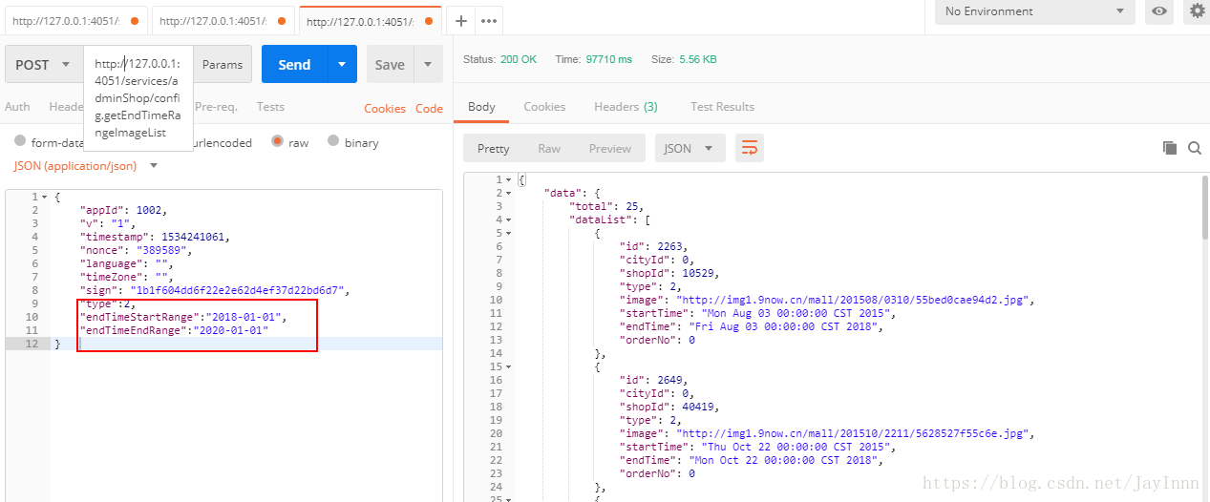Open the tab options ellipsis menu
This screenshot has height=502, width=1210.
[490, 20]
